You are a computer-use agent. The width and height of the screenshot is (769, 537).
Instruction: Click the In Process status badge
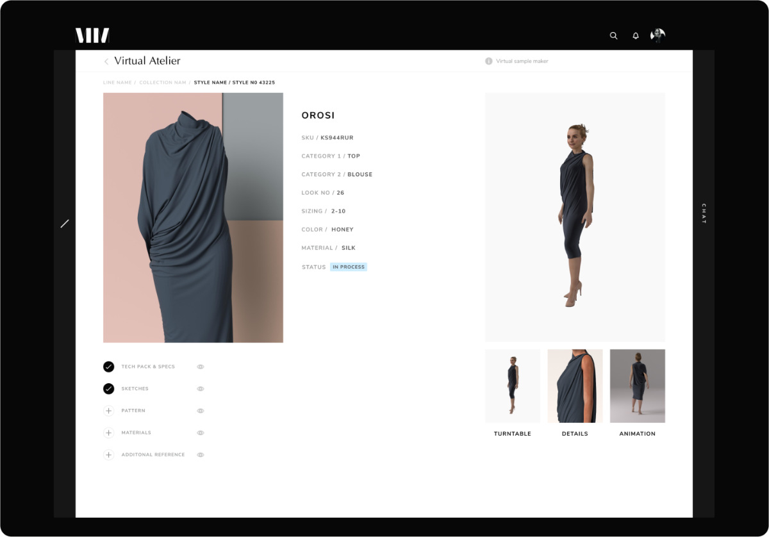349,267
